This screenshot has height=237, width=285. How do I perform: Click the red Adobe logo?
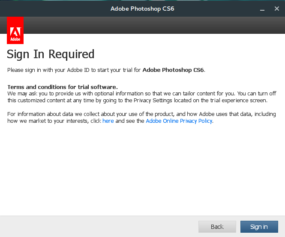[15, 31]
